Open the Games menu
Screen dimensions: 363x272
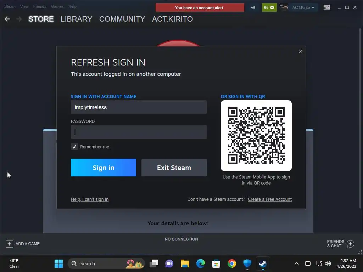pyautogui.click(x=57, y=6)
